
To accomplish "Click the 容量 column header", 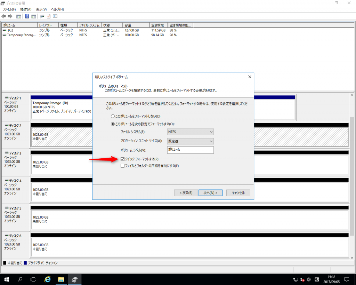I will coord(136,25).
